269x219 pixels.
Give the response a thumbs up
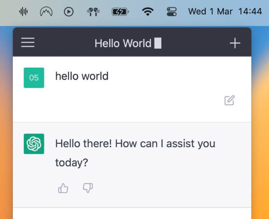point(63,188)
